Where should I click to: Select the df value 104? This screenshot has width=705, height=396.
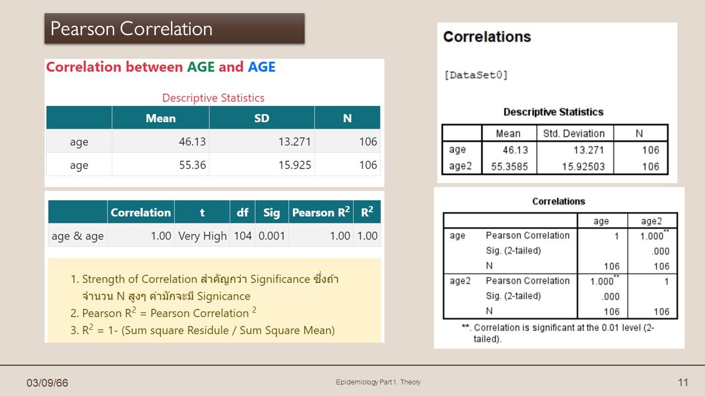[x=242, y=236]
